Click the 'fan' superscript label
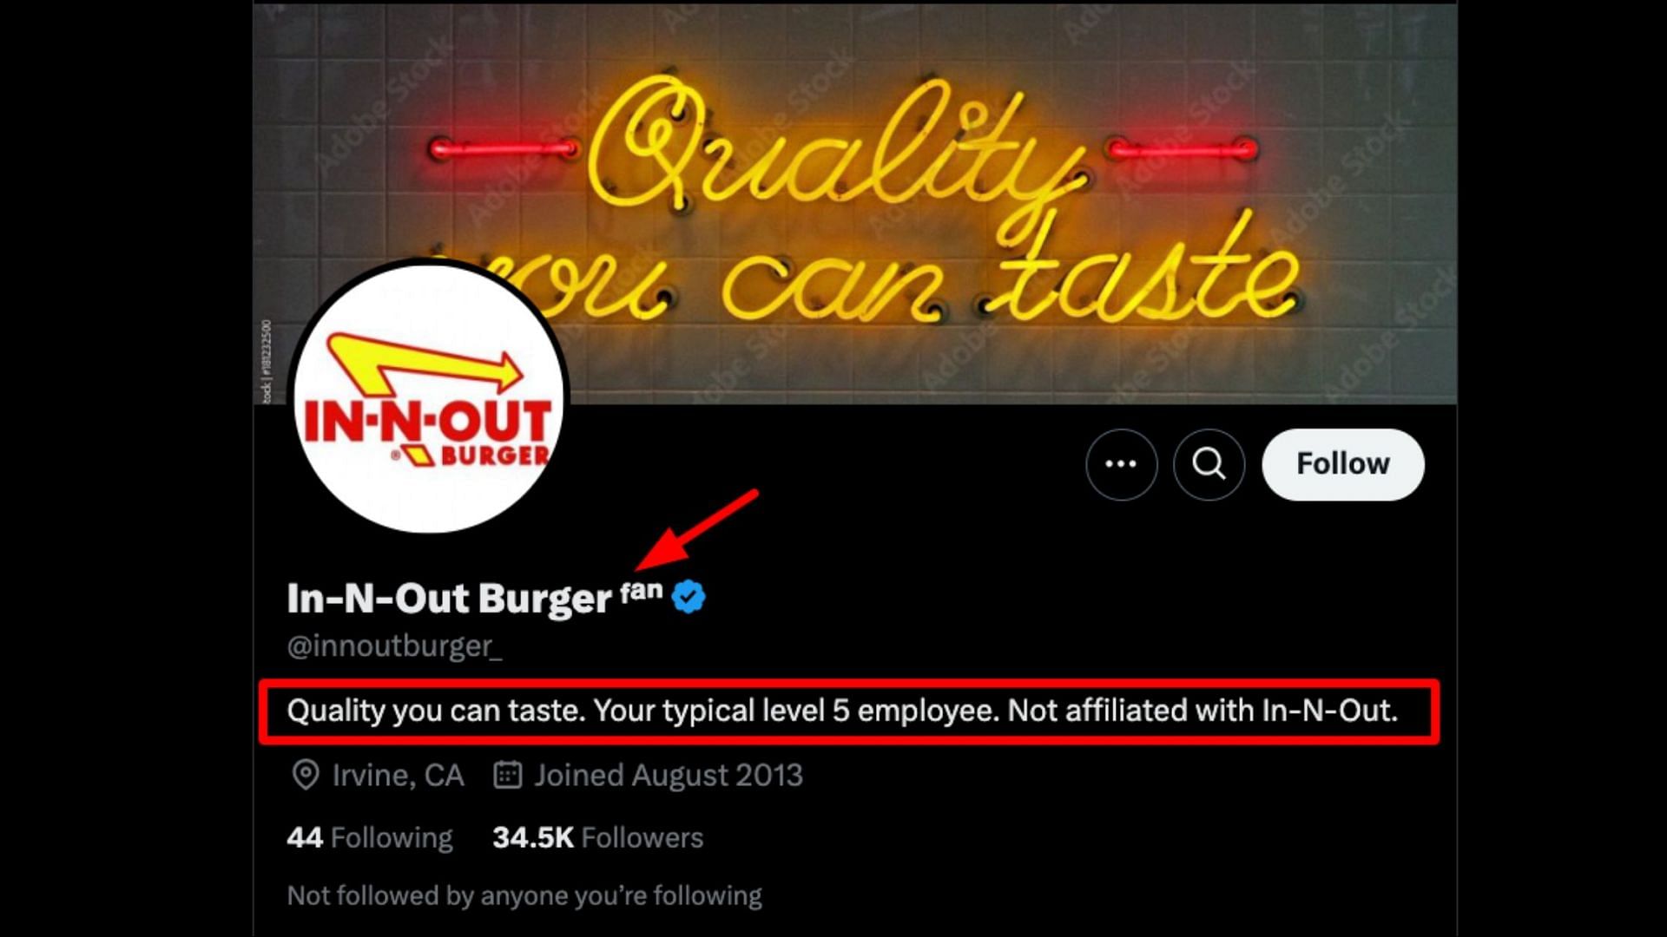Viewport: 1667px width, 937px height. click(x=641, y=592)
